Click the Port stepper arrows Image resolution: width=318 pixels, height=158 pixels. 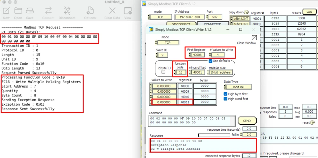207,17
